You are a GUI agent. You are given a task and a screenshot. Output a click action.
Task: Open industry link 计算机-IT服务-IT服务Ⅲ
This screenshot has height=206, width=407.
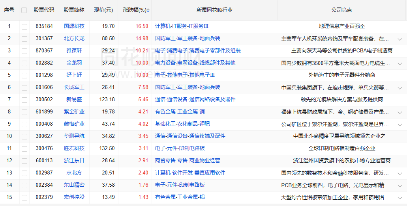pyautogui.click(x=182, y=26)
